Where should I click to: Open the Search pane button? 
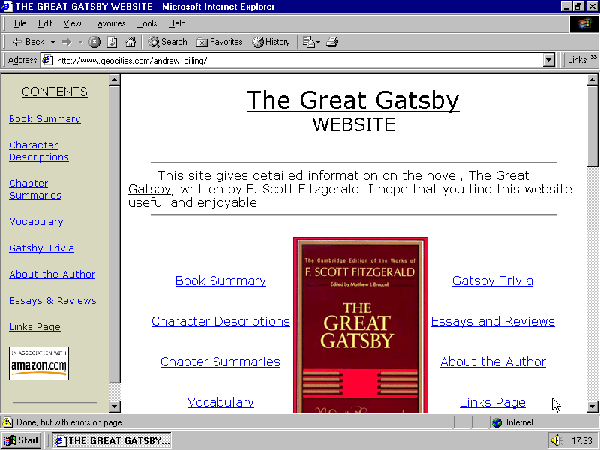coord(167,42)
